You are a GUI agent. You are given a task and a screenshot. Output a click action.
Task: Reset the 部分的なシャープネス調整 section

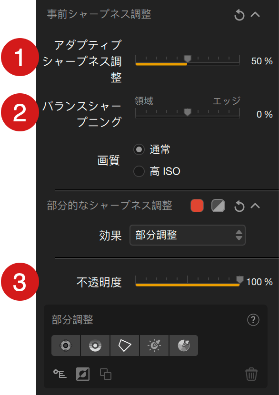239,206
